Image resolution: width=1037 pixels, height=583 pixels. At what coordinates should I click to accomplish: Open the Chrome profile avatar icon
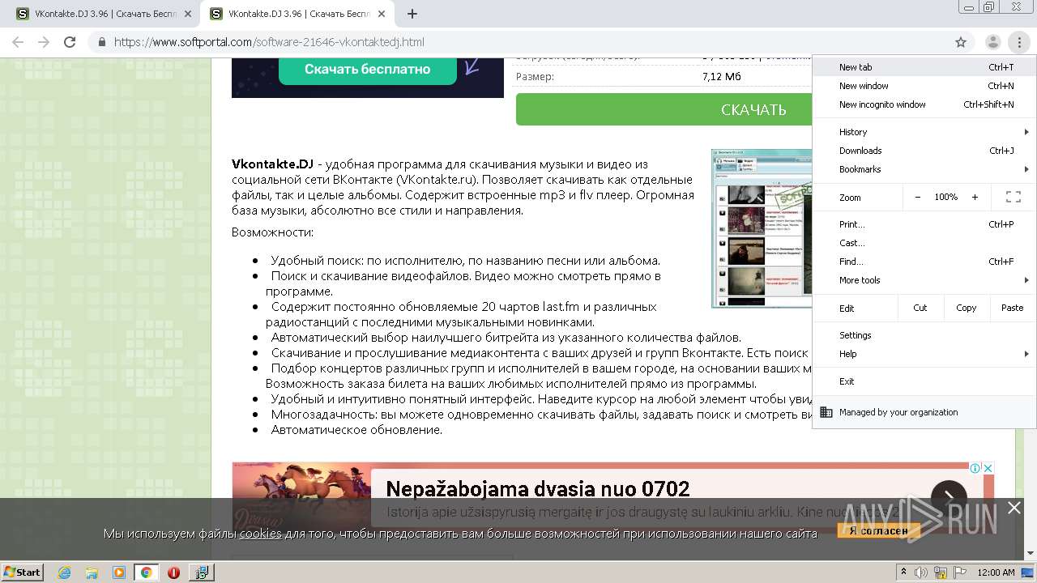click(992, 42)
